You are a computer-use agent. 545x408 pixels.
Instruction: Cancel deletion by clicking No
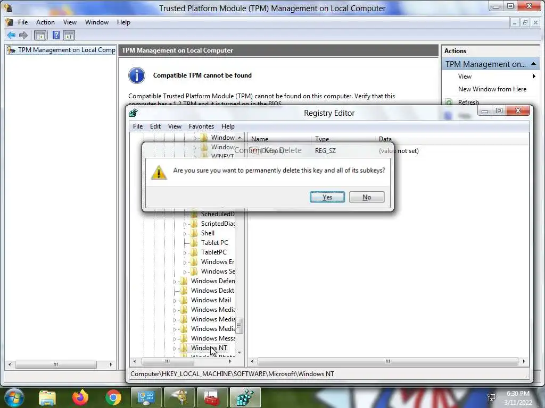(x=367, y=197)
